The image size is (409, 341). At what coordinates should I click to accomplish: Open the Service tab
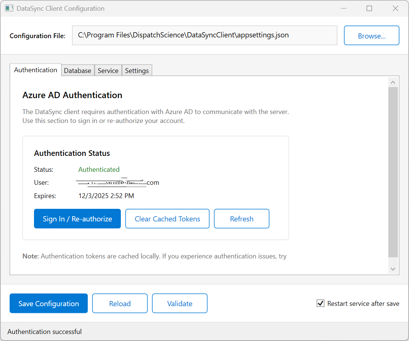[x=108, y=70]
